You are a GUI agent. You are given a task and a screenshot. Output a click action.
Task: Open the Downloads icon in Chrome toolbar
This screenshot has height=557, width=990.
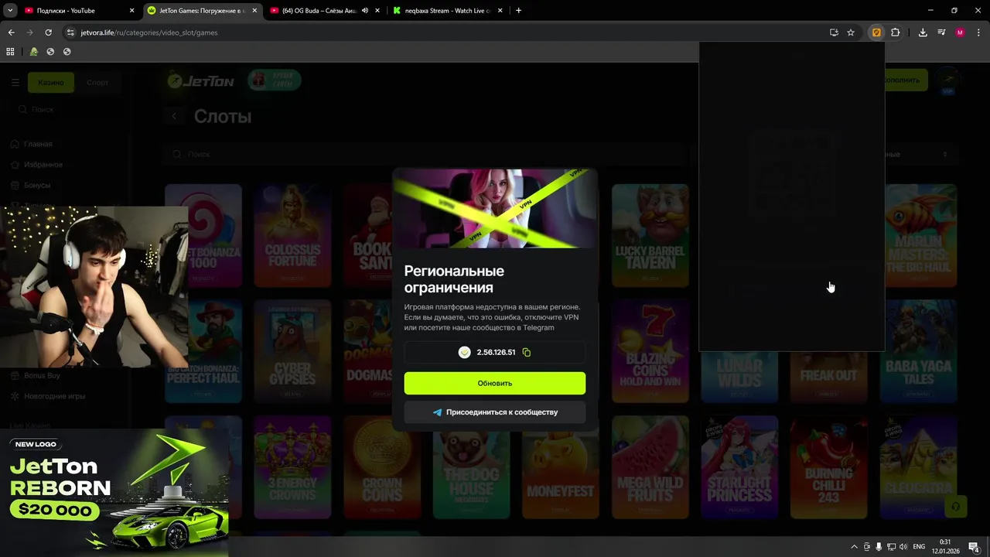tap(923, 32)
